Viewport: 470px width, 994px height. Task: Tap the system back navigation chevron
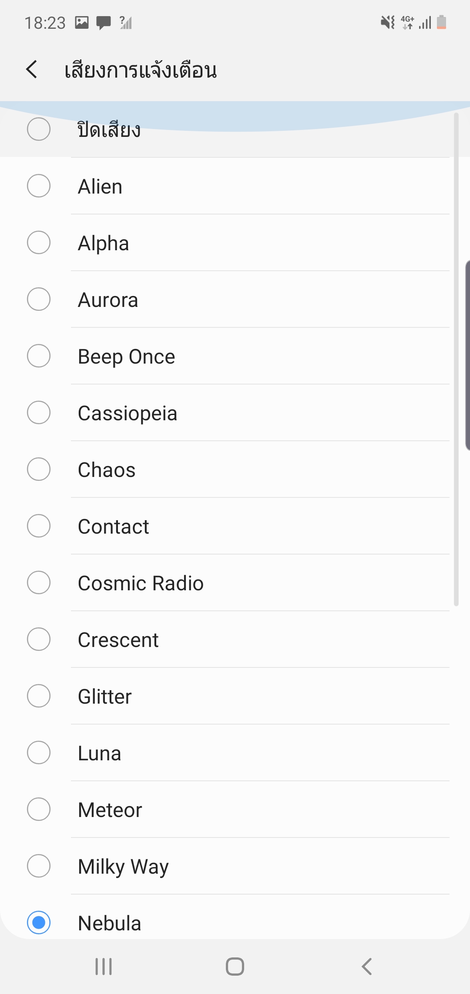coord(367,967)
